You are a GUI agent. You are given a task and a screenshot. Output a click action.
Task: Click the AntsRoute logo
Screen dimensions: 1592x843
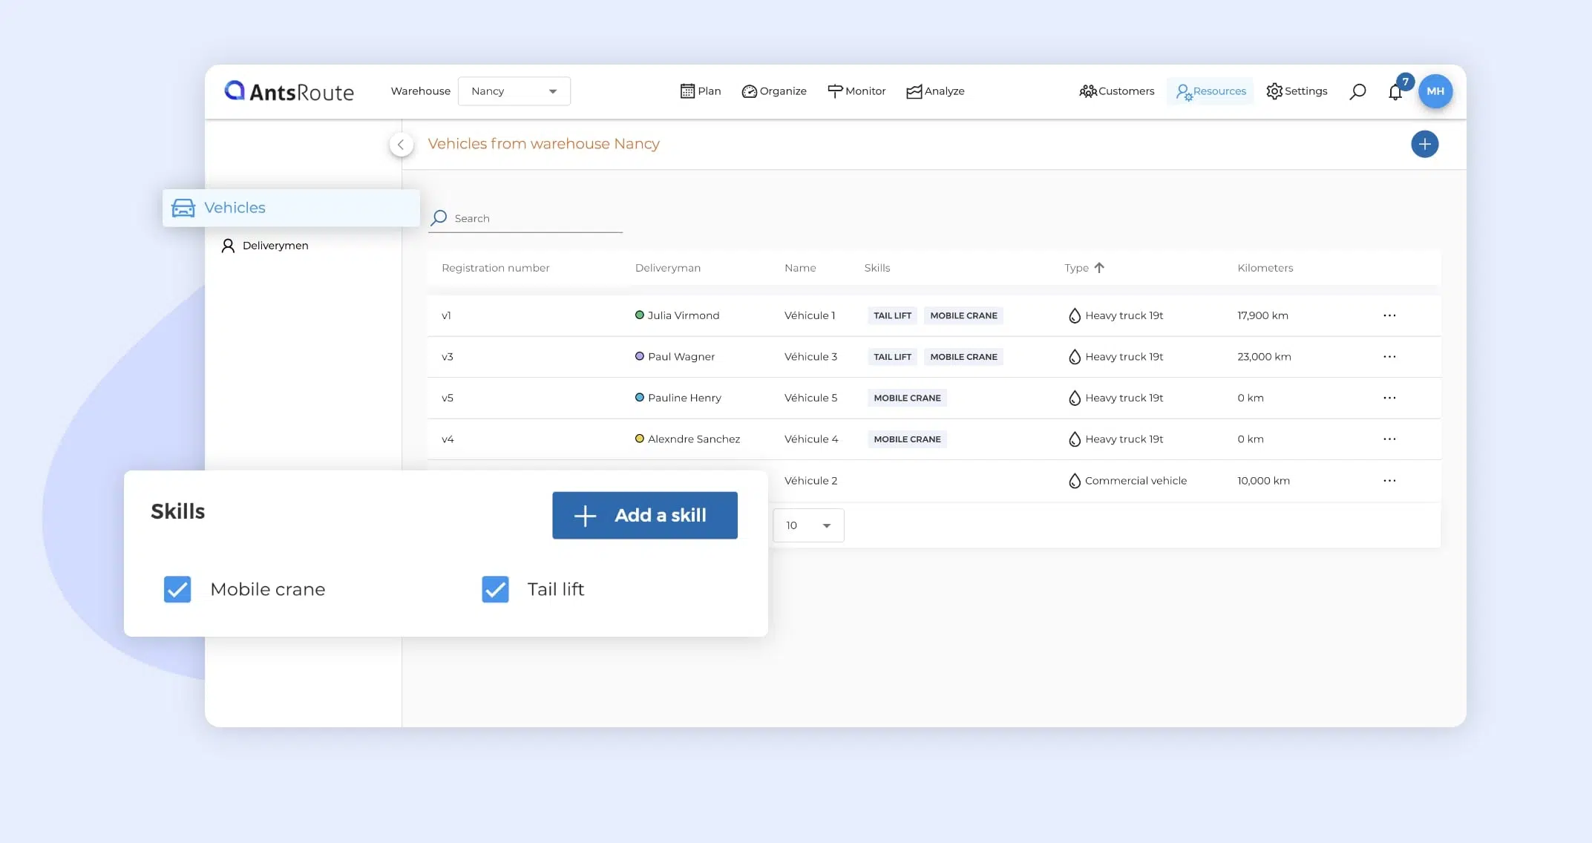pyautogui.click(x=289, y=91)
